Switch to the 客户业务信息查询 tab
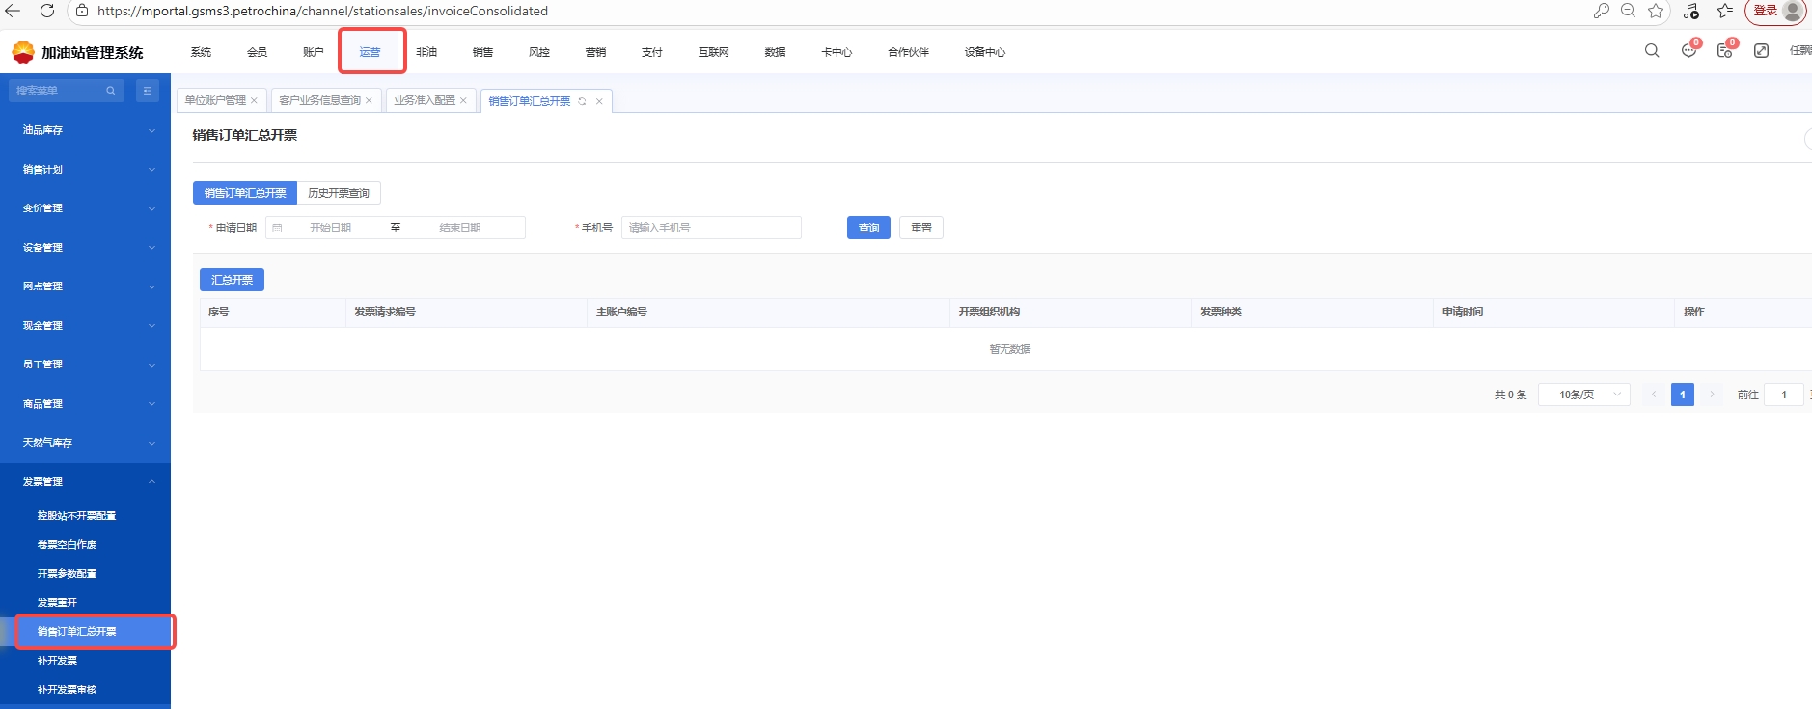Image resolution: width=1812 pixels, height=709 pixels. click(319, 101)
